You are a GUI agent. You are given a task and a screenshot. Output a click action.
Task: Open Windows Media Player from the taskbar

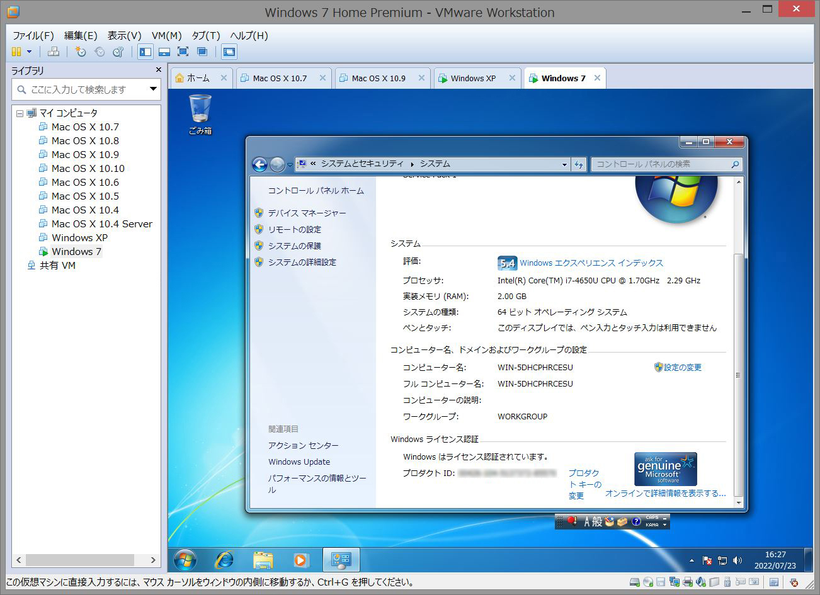(x=301, y=559)
